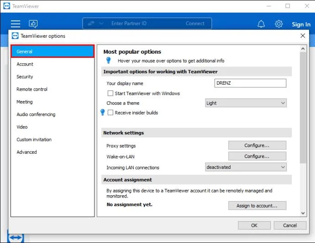315x243 pixels.
Task: Click the Enter Partner ID field
Action: click(x=129, y=24)
